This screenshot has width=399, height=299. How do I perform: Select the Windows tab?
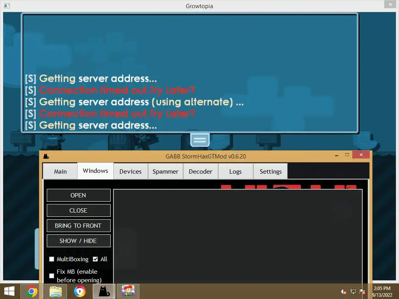pyautogui.click(x=95, y=171)
